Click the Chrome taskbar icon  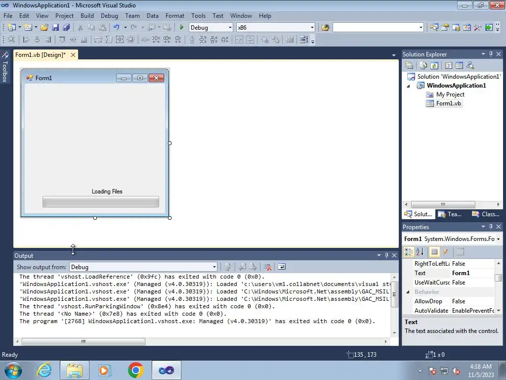click(135, 370)
